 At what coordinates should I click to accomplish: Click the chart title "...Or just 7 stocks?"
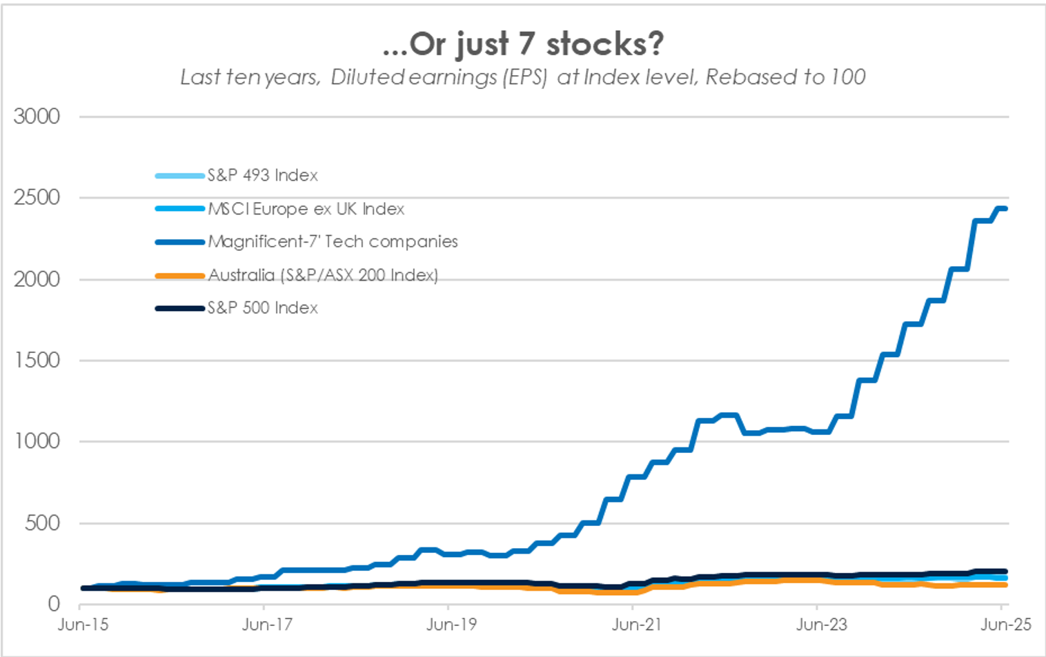[x=523, y=44]
